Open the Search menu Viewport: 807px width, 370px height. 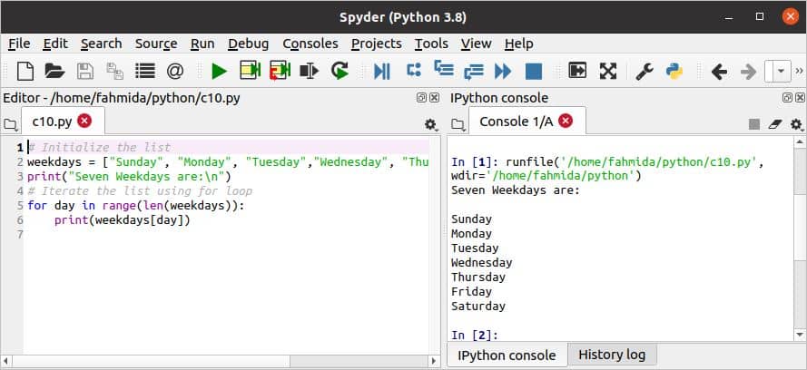[102, 44]
